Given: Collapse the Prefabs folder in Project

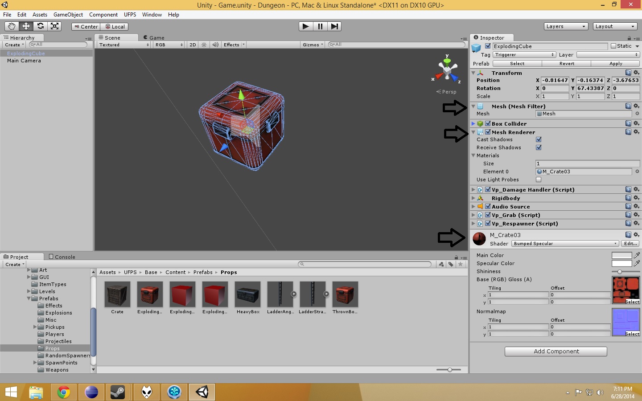Looking at the screenshot, I should pos(29,299).
